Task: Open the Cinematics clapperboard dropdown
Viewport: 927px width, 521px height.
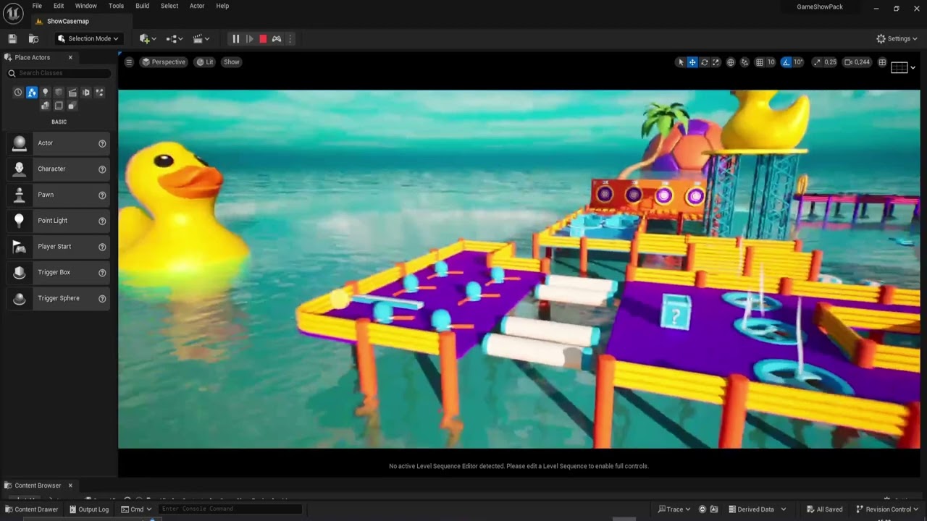Action: coord(201,38)
